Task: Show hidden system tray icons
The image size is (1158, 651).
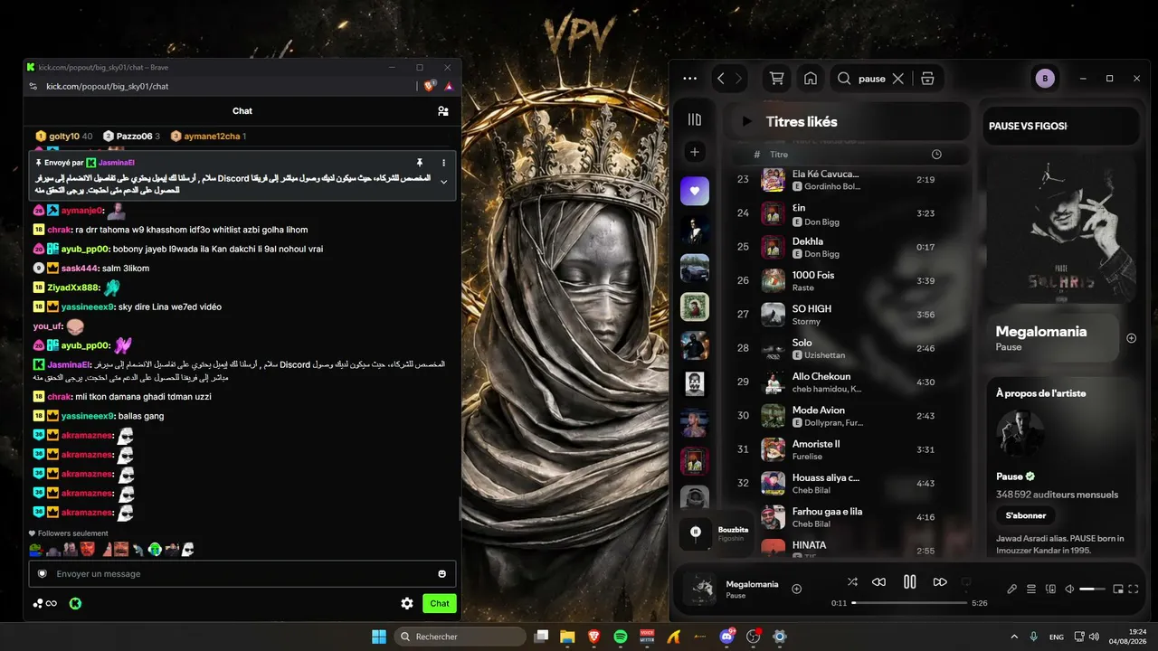Action: [1014, 637]
